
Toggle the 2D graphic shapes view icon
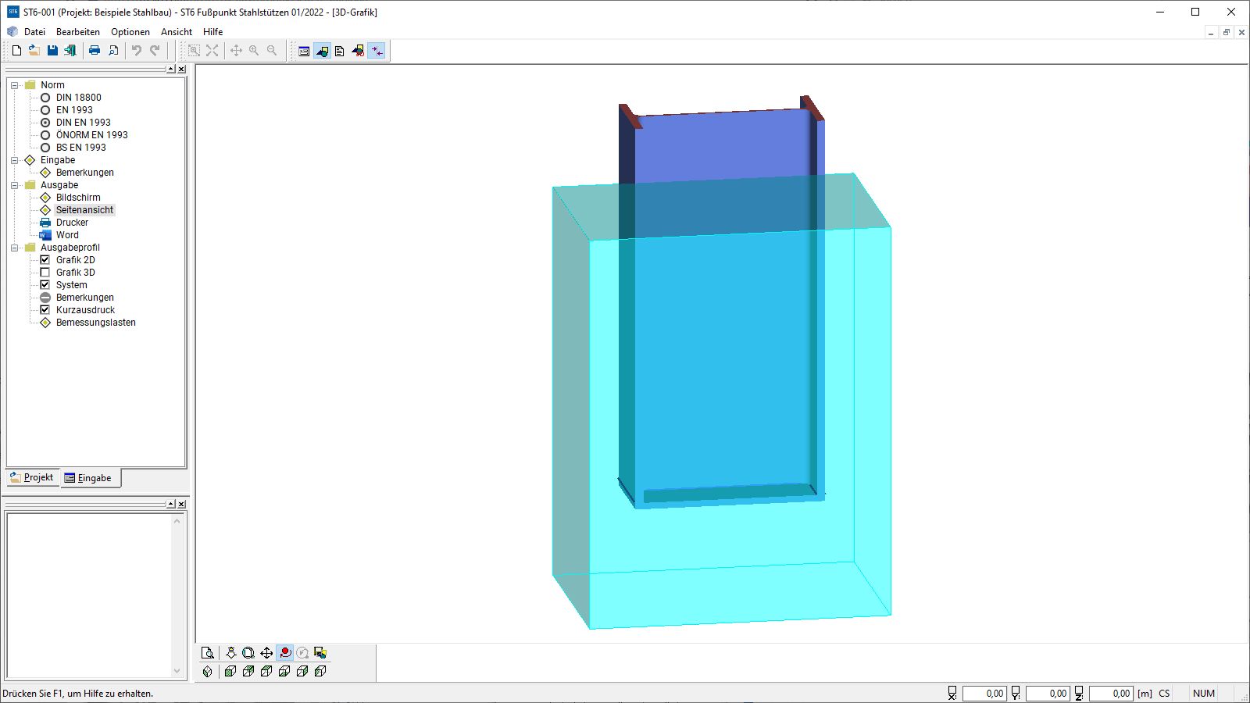click(322, 51)
